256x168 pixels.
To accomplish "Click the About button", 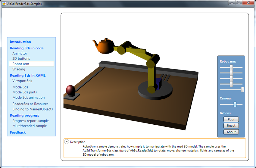I will point(231,132).
